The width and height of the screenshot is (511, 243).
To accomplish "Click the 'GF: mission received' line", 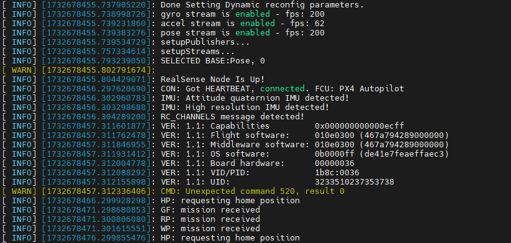I will (210, 209).
